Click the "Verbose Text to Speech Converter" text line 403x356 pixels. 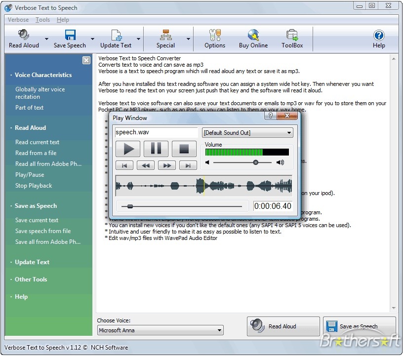pos(140,58)
